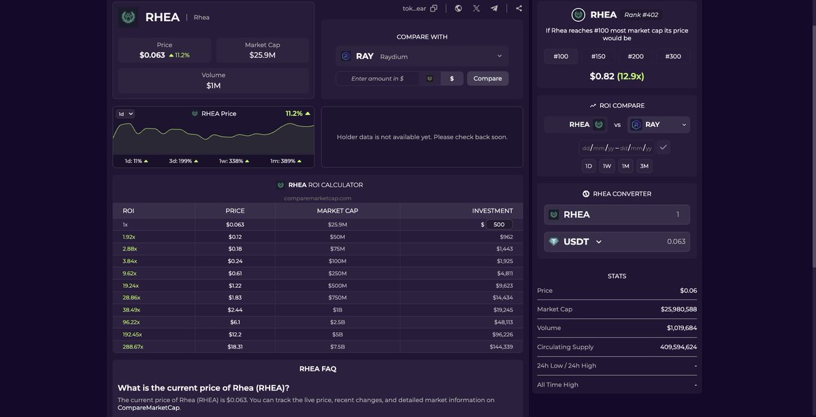816x417 pixels.
Task: Click the MARKET CAP column header
Action: [338, 211]
